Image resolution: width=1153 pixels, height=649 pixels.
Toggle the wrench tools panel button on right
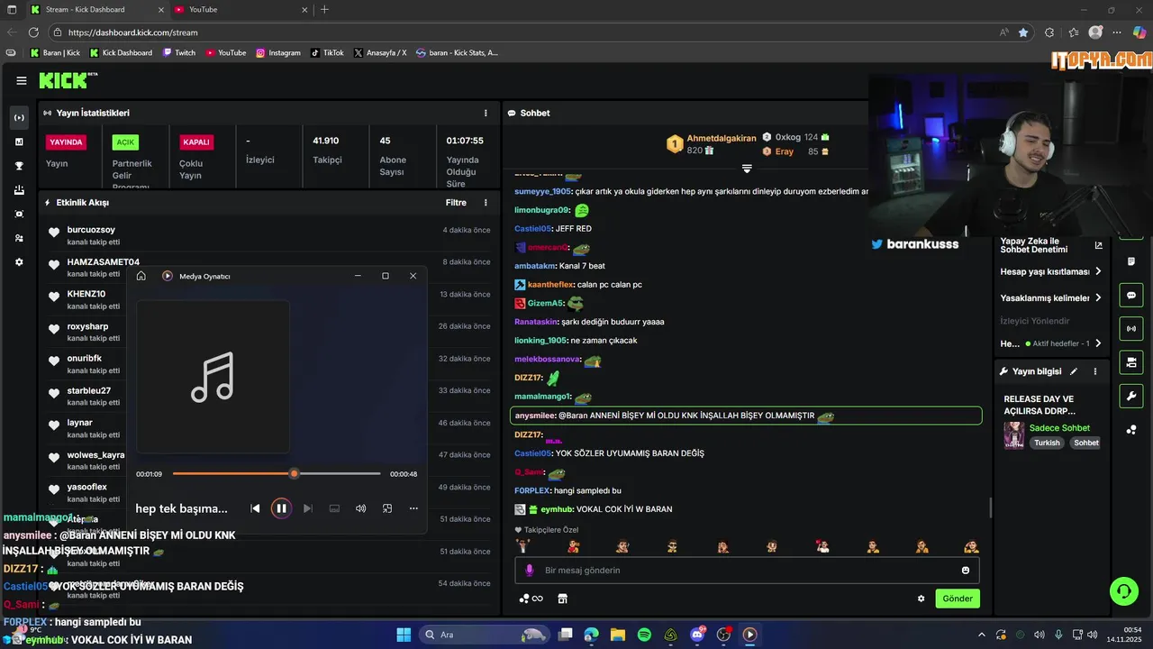[1131, 396]
